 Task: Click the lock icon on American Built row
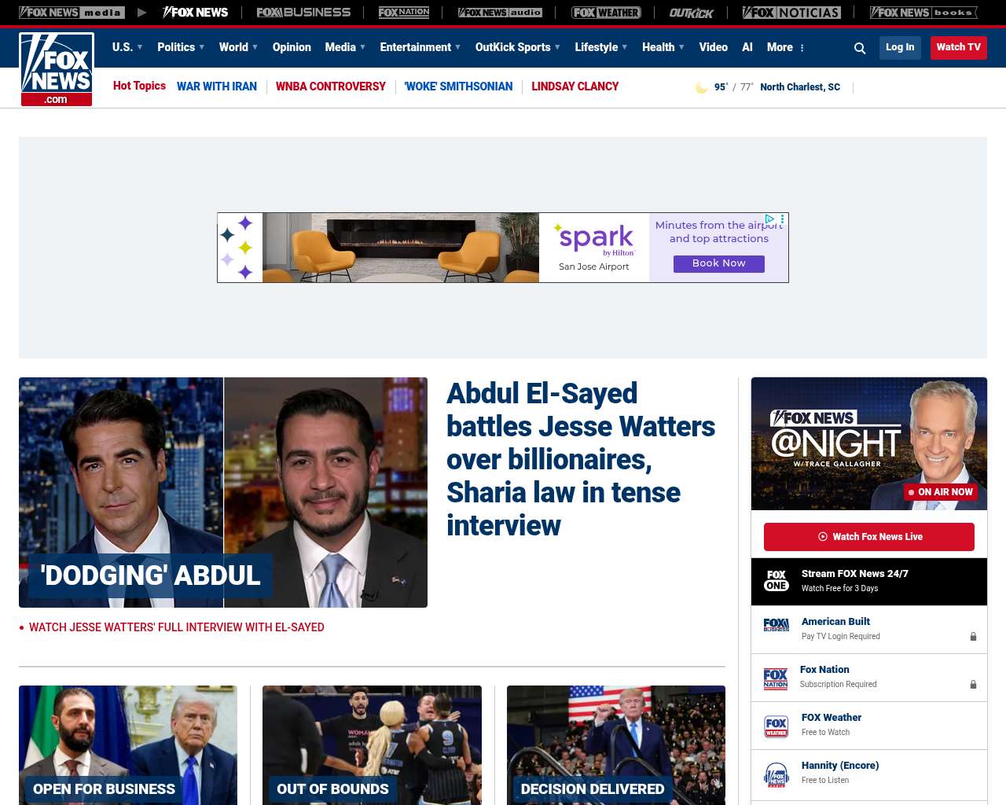[x=973, y=637]
